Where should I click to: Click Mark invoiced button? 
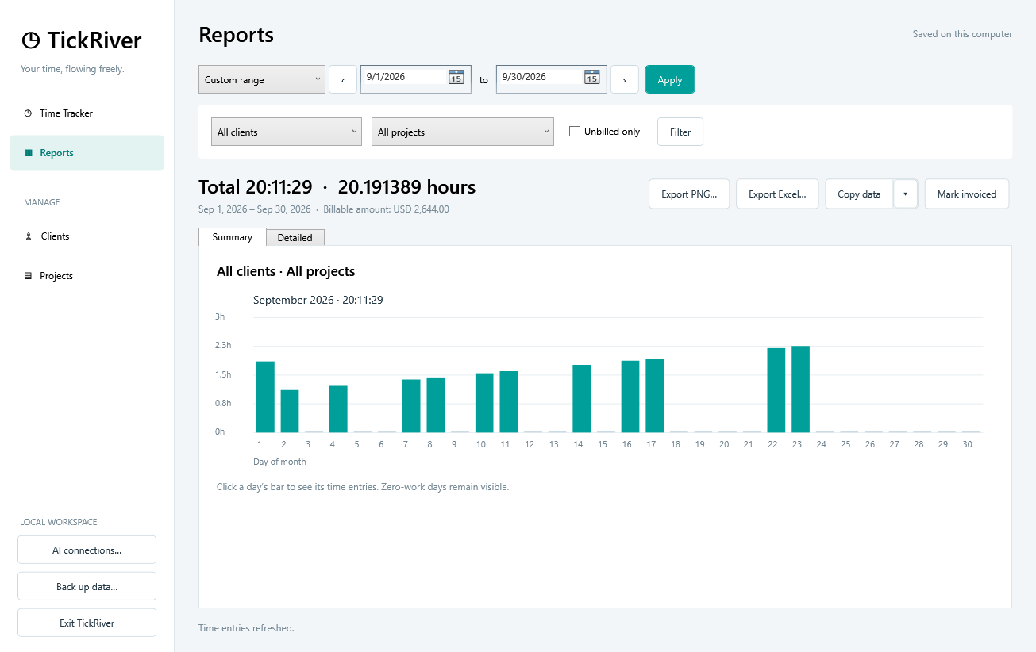tap(967, 194)
